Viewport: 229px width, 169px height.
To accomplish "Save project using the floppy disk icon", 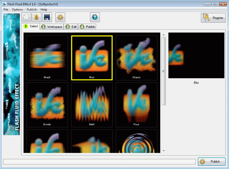I will click(47, 17).
